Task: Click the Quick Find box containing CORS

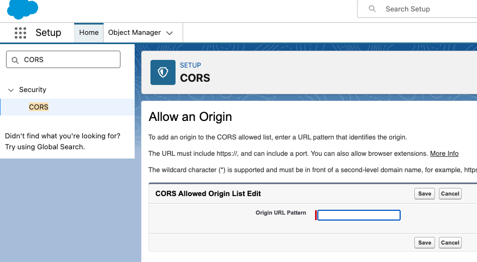Action: (68, 60)
